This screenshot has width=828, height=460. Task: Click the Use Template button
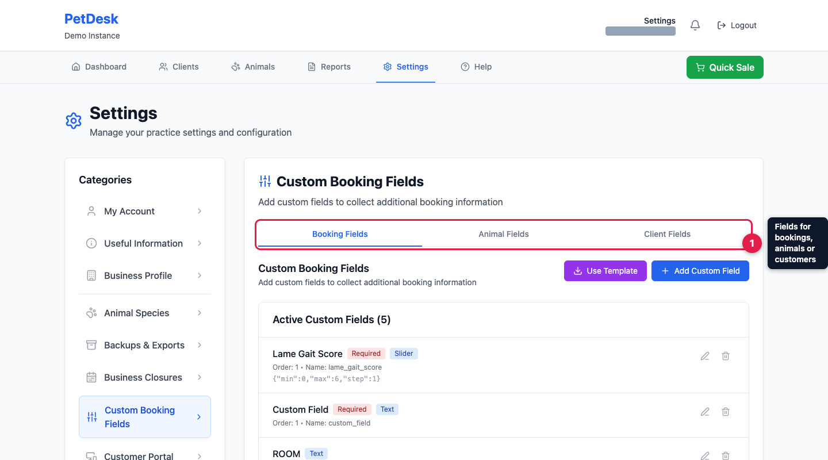pyautogui.click(x=605, y=271)
